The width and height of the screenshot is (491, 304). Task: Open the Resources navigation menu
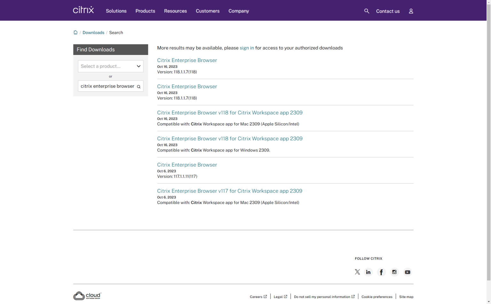(x=175, y=11)
